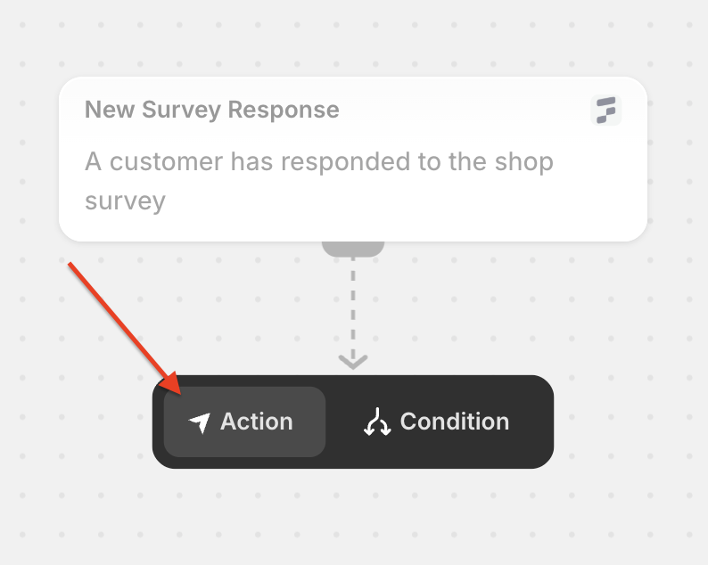
Task: Click the dashed connector line
Action: [x=353, y=305]
